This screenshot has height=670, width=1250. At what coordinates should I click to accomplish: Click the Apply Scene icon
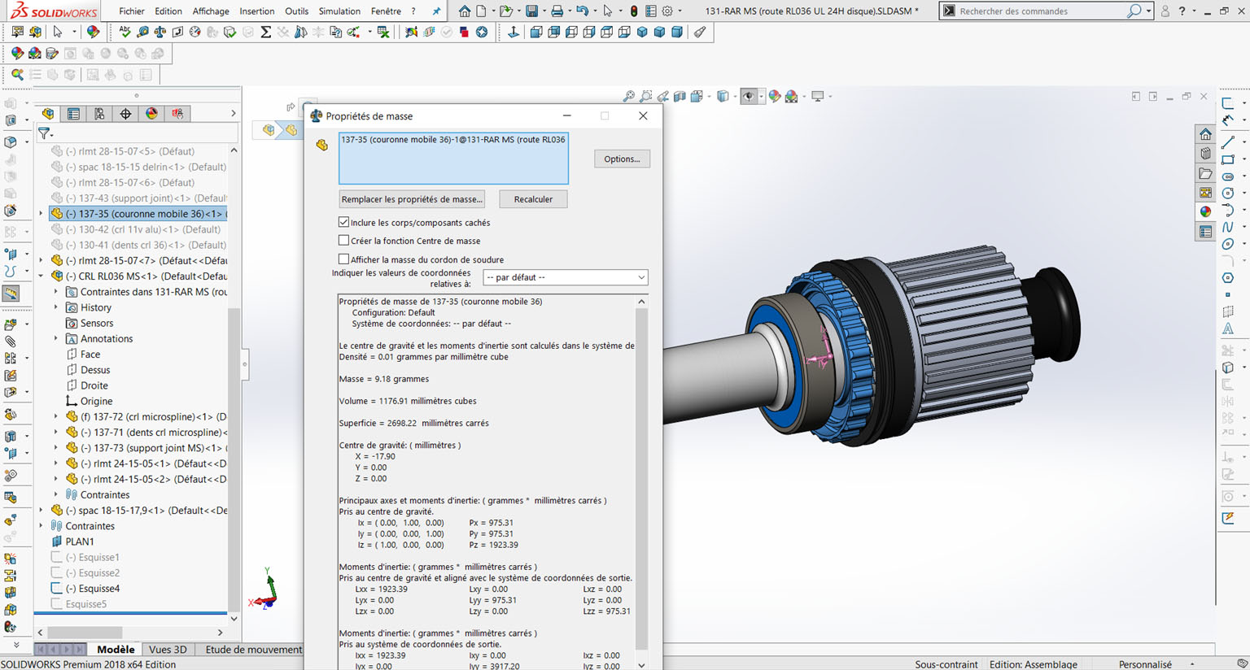[791, 96]
